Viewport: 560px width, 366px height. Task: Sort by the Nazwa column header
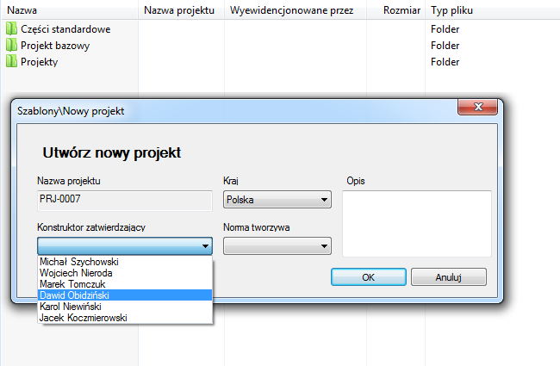click(x=70, y=10)
